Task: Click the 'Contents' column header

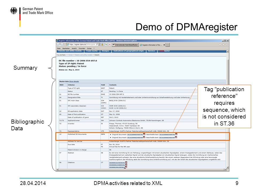Action: coord(113,85)
